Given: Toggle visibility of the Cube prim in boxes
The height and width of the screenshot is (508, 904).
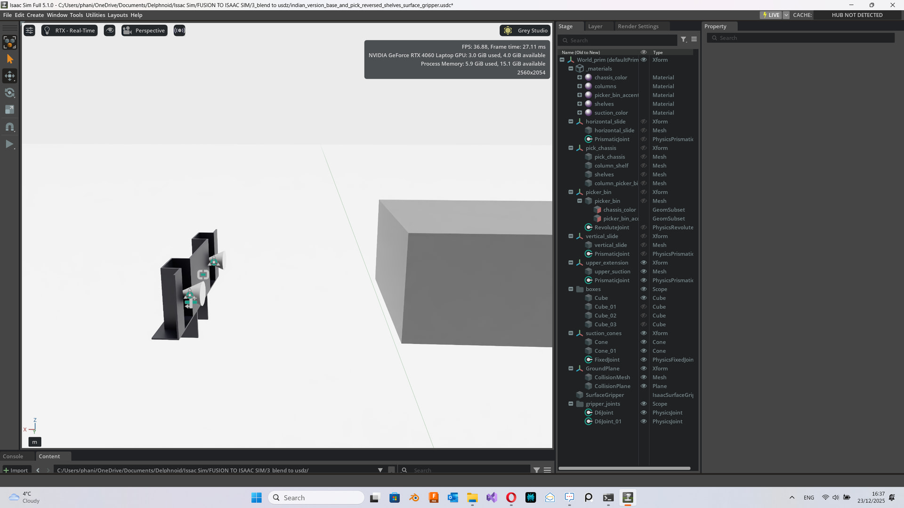Looking at the screenshot, I should (644, 298).
